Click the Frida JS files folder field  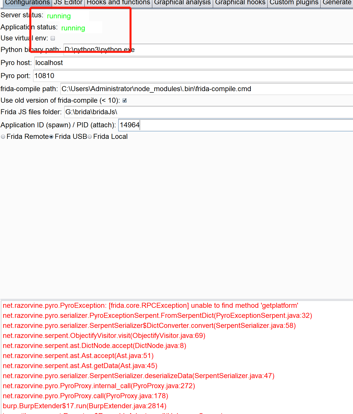209,112
